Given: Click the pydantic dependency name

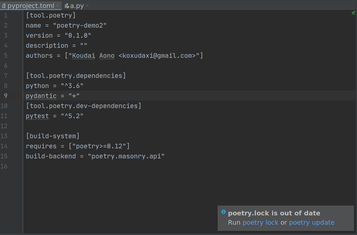Looking at the screenshot, I should (x=41, y=96).
